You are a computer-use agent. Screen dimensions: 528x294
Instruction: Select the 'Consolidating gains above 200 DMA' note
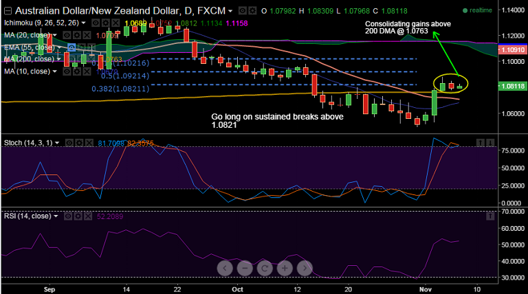point(408,27)
